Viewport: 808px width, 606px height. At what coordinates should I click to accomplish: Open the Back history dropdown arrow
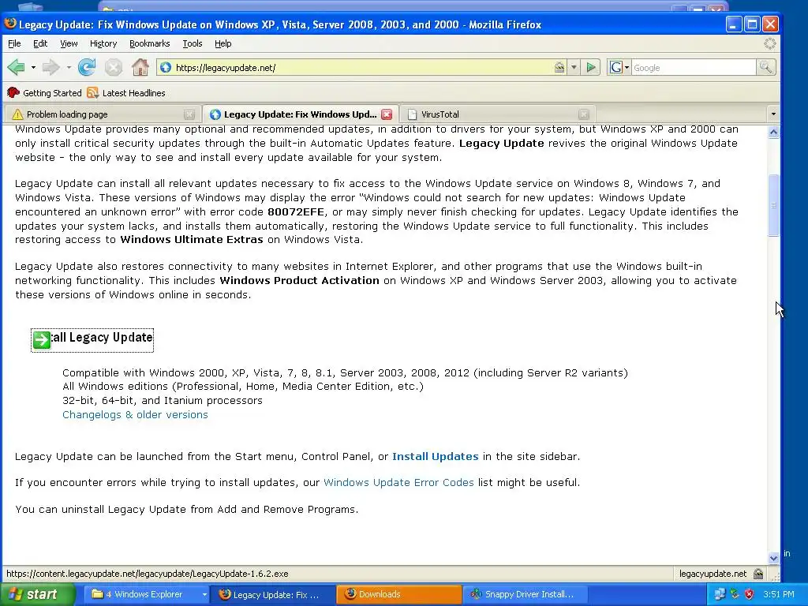click(x=33, y=68)
